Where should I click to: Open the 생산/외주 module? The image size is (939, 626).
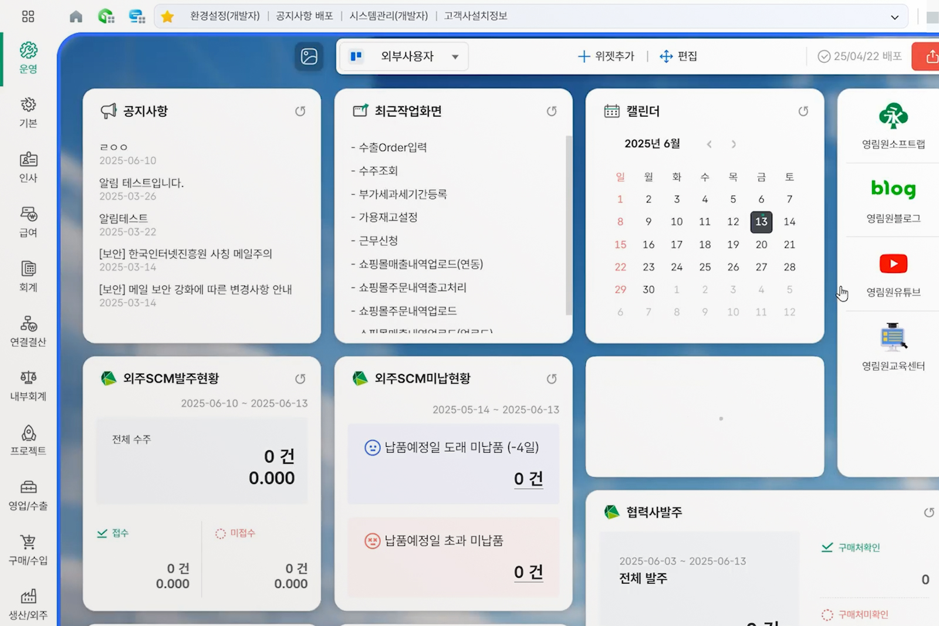click(x=27, y=604)
